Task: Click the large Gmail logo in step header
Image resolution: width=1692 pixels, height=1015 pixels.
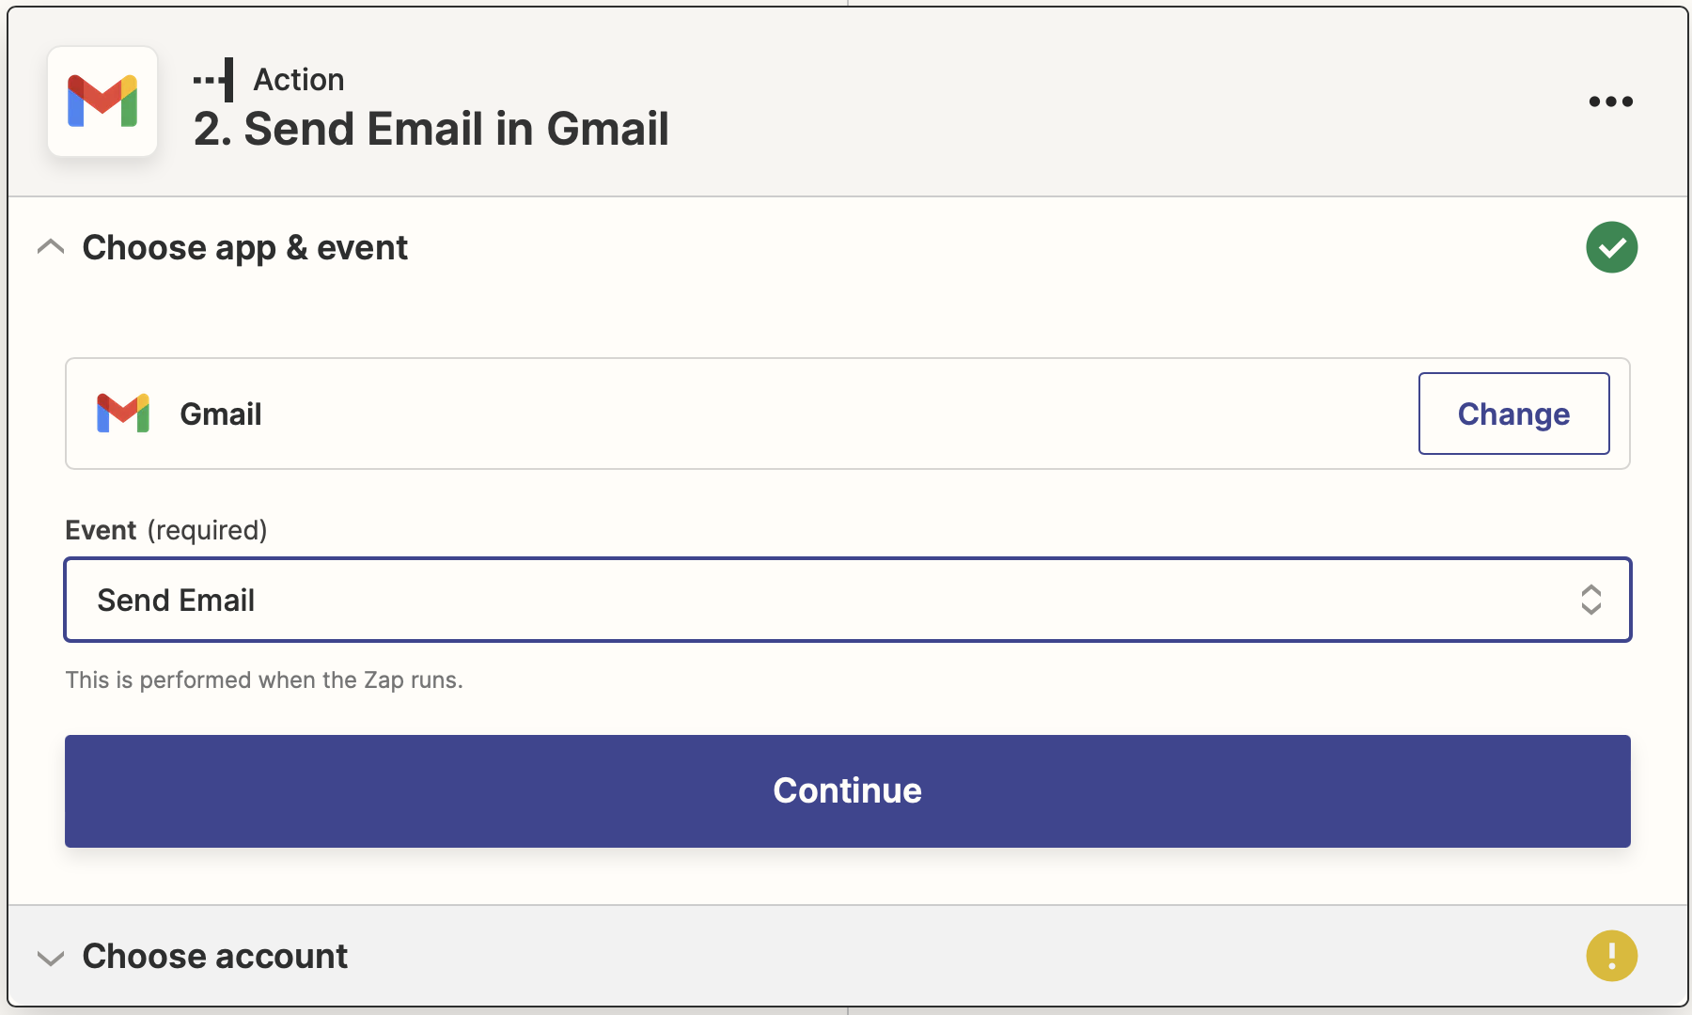Action: (x=102, y=101)
